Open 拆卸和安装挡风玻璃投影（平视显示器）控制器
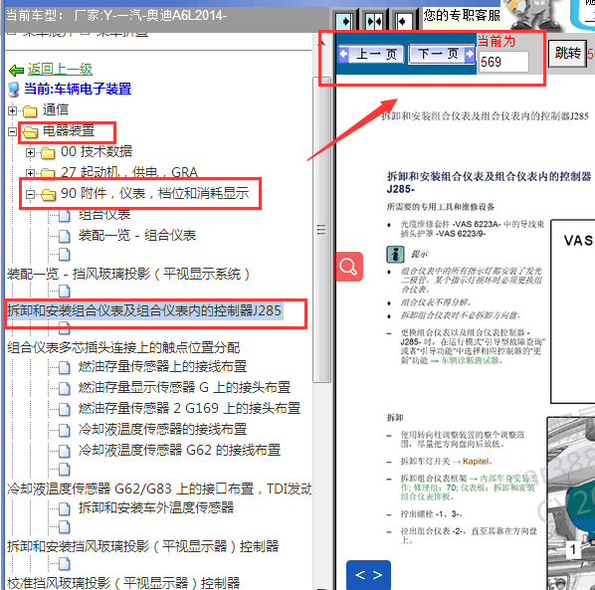Viewport: 595px width, 590px height. click(x=142, y=546)
